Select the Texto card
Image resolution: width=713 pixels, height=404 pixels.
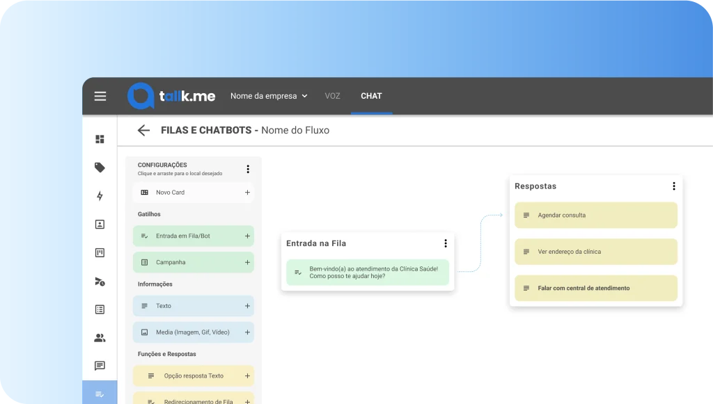194,306
